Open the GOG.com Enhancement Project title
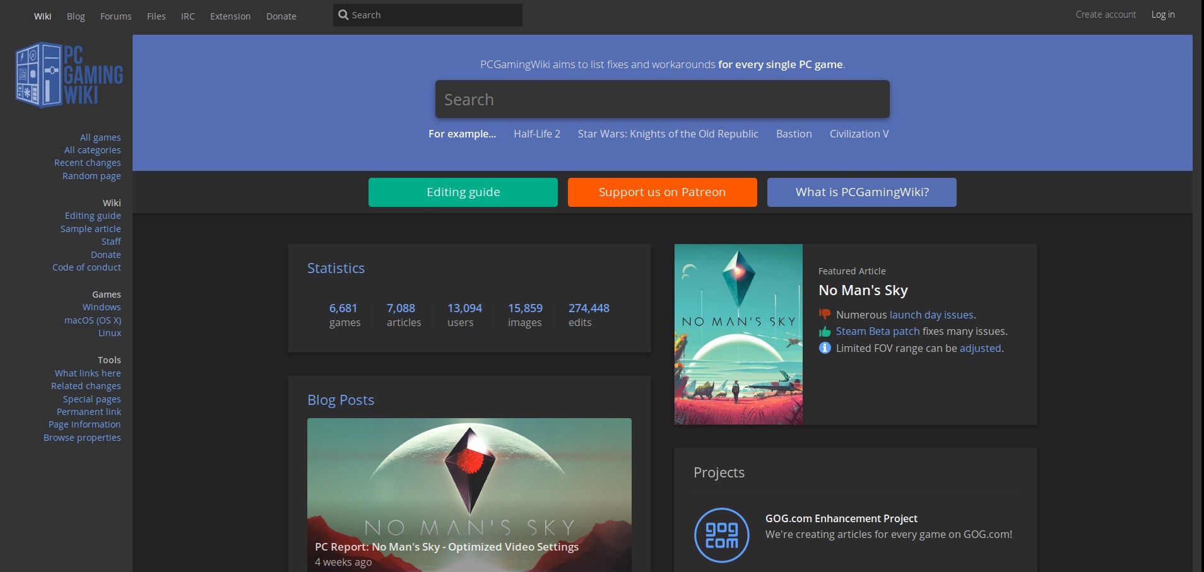Screen dimensions: 1204x572 (841, 518)
